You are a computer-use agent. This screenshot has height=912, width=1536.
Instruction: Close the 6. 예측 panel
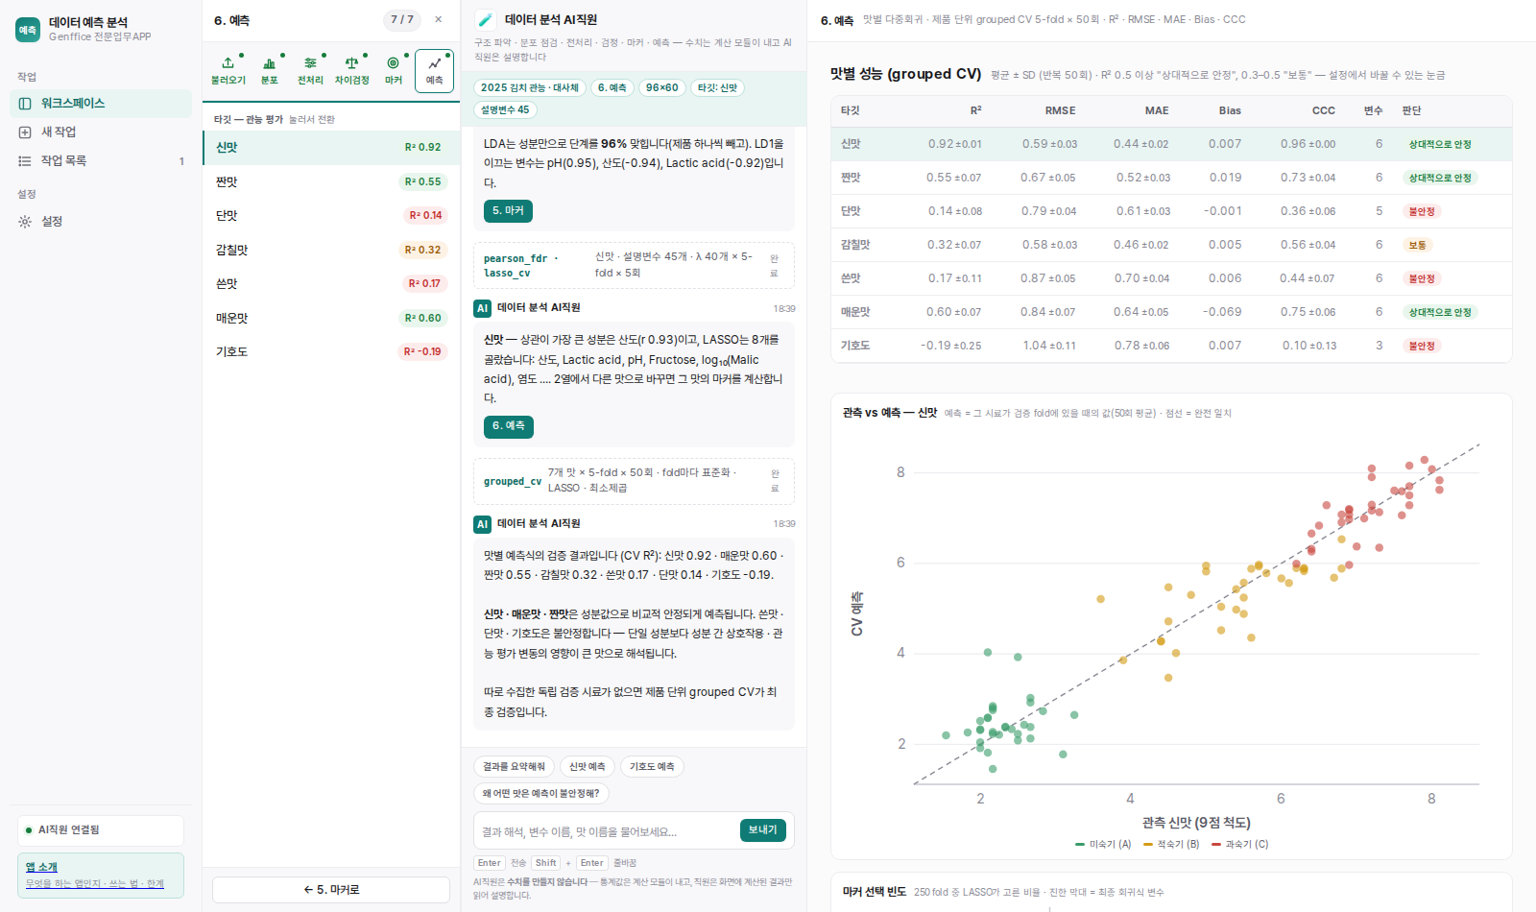pos(439,19)
